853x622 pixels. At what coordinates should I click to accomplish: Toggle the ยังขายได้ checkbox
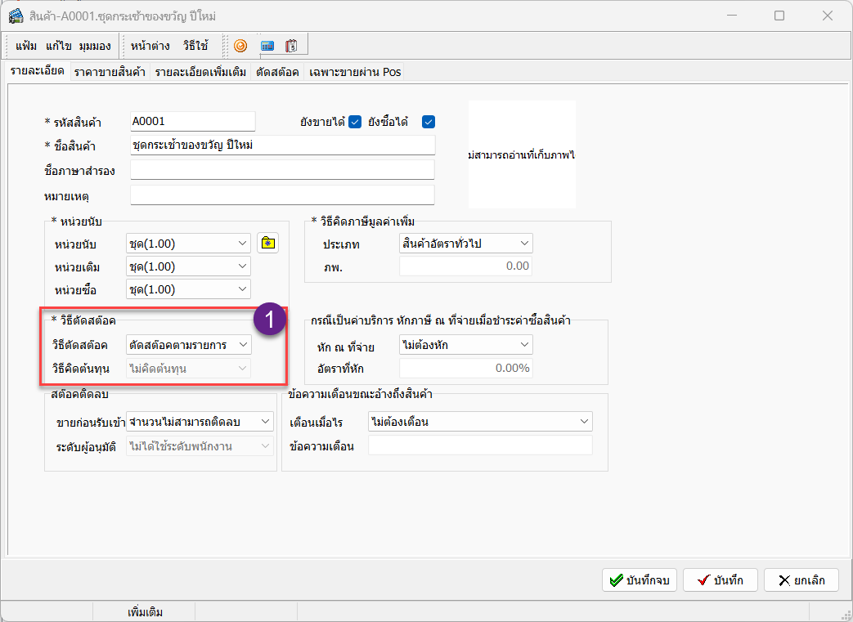[355, 122]
